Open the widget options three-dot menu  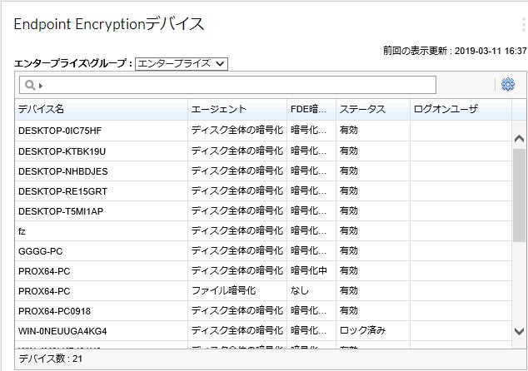point(522,24)
